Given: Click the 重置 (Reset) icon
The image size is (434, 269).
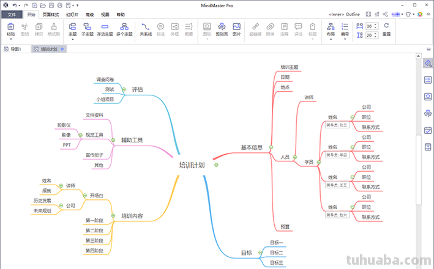Looking at the screenshot, I should tap(386, 26).
